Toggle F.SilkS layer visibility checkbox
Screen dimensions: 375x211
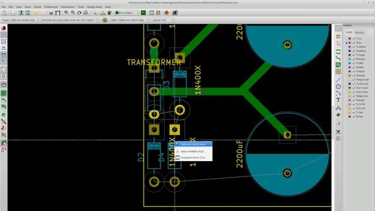coord(354,63)
